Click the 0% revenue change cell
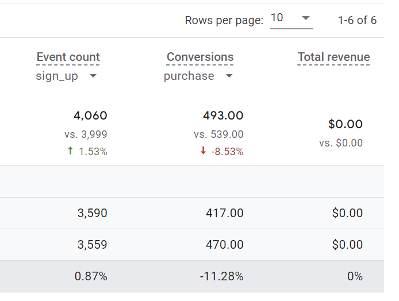 (355, 276)
